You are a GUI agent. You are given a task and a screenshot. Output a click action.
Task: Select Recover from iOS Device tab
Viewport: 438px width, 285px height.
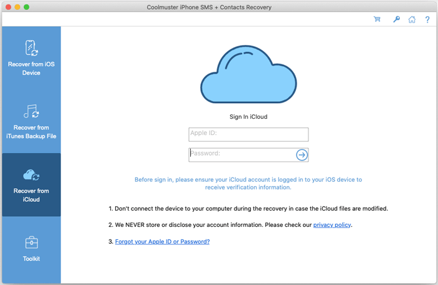coord(31,58)
